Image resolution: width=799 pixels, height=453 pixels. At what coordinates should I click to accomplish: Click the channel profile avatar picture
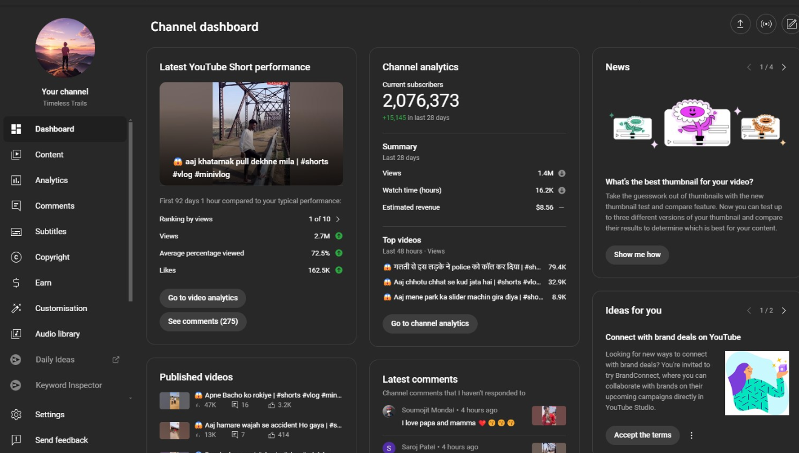pyautogui.click(x=65, y=48)
